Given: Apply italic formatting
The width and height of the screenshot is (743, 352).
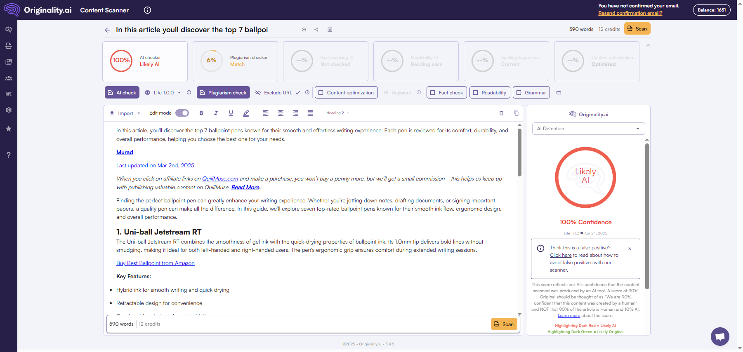Looking at the screenshot, I should coord(216,113).
